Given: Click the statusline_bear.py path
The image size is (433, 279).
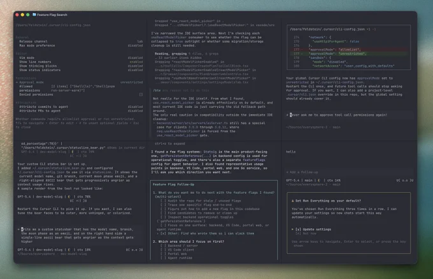Looking at the screenshot, I should tap(63, 148).
